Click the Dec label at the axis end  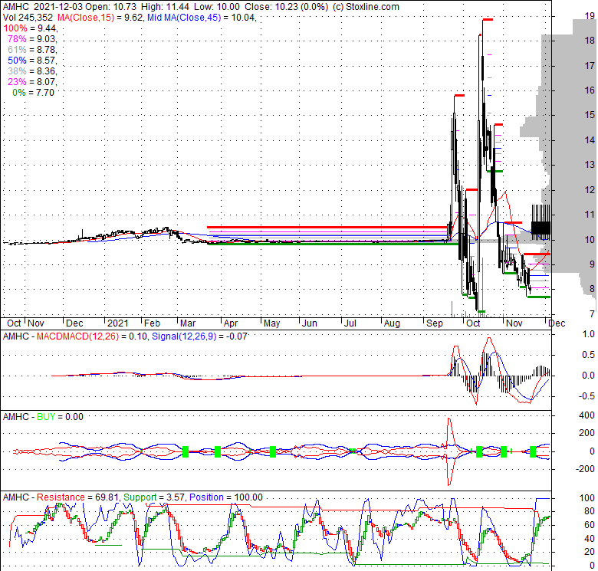tap(557, 323)
